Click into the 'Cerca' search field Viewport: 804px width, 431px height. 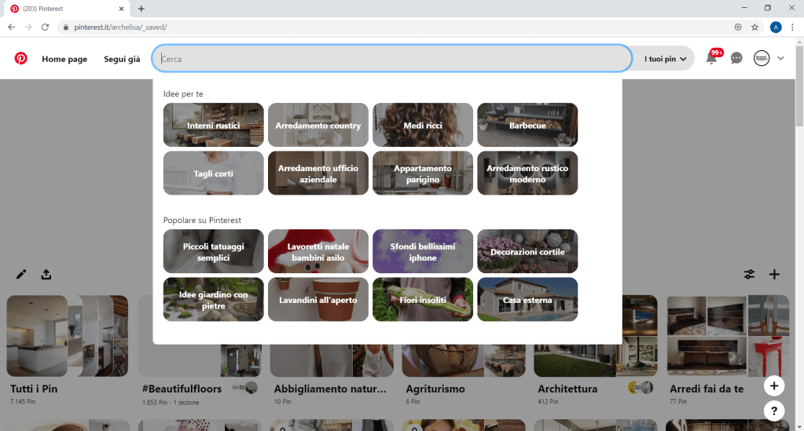pyautogui.click(x=393, y=58)
